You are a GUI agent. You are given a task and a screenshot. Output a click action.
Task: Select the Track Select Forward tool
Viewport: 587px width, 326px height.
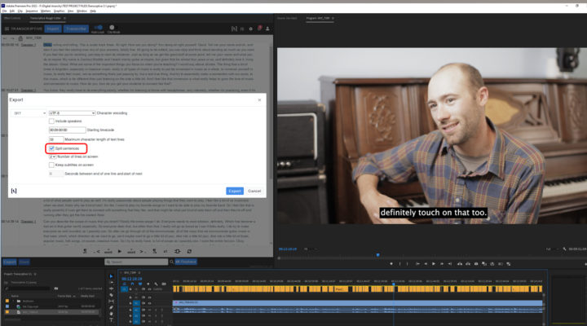point(111,282)
